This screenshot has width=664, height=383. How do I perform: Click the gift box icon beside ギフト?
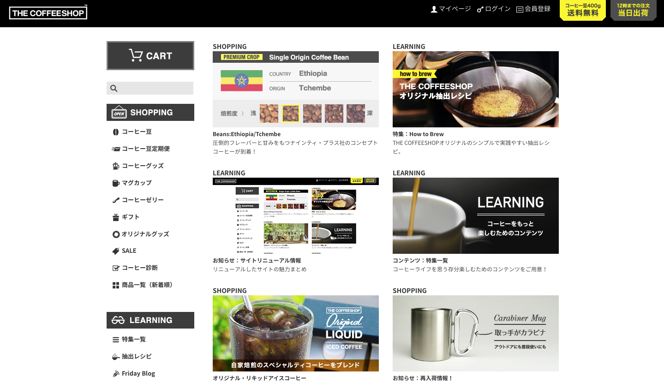(x=116, y=217)
